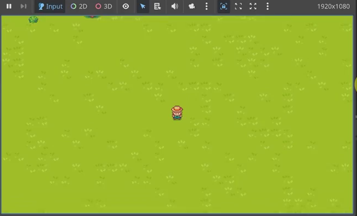This screenshot has width=357, height=216.
Task: Advance to the next frame
Action: [24, 6]
